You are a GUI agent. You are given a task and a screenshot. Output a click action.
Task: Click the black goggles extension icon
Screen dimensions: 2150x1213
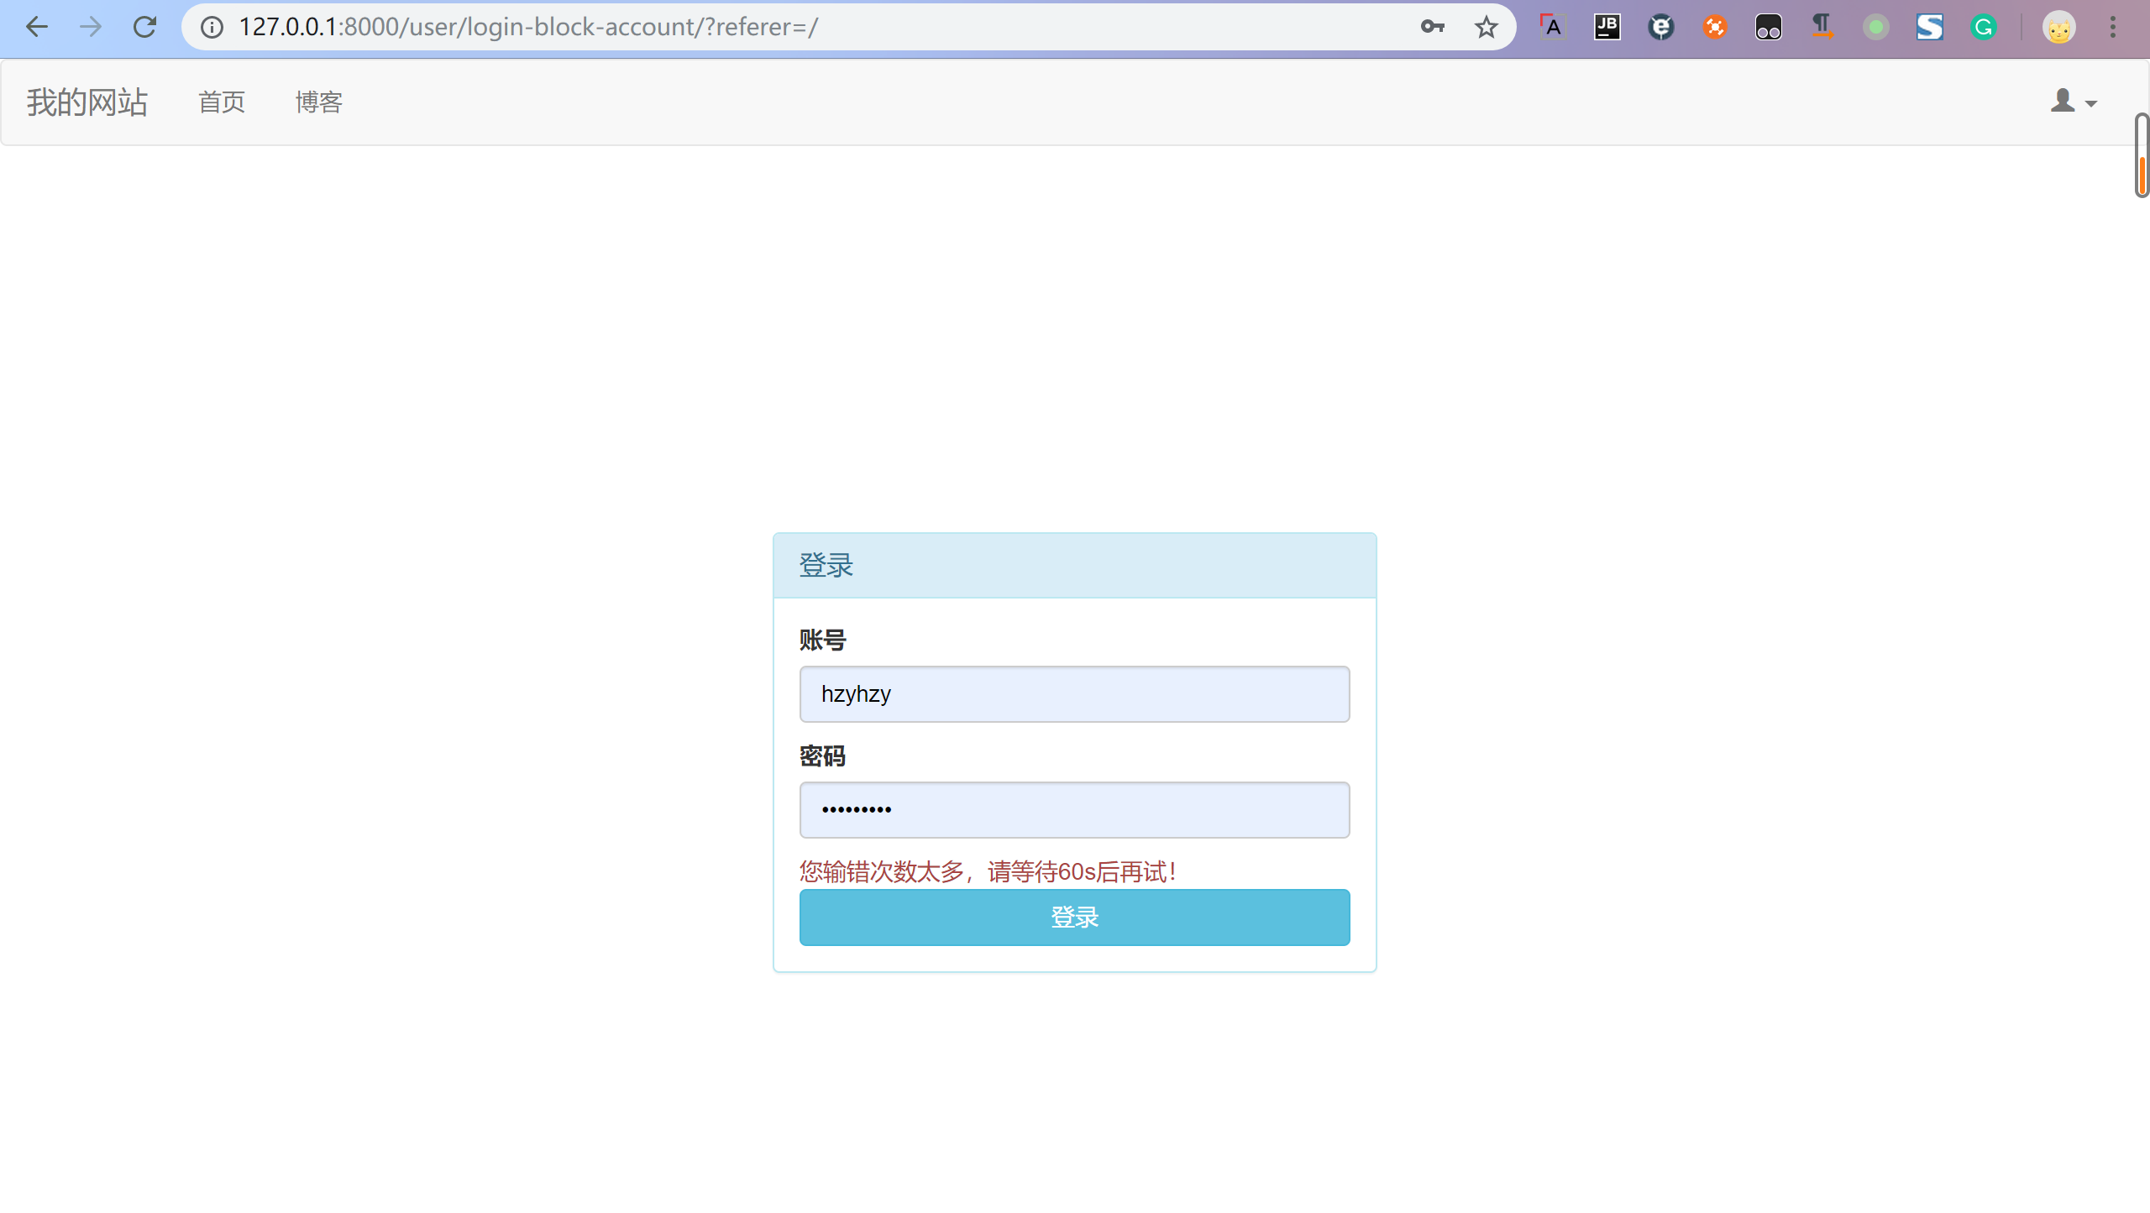1768,27
